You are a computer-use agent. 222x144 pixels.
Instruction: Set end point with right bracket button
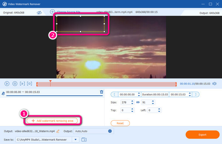[196, 94]
